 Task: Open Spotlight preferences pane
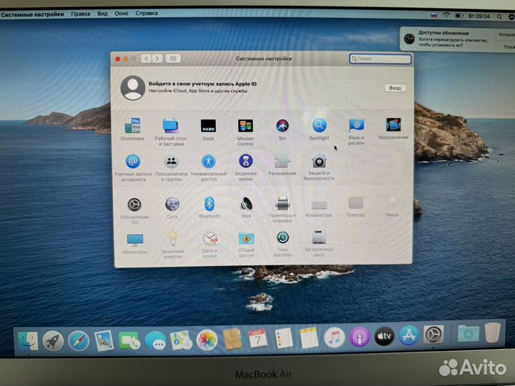pyautogui.click(x=319, y=129)
